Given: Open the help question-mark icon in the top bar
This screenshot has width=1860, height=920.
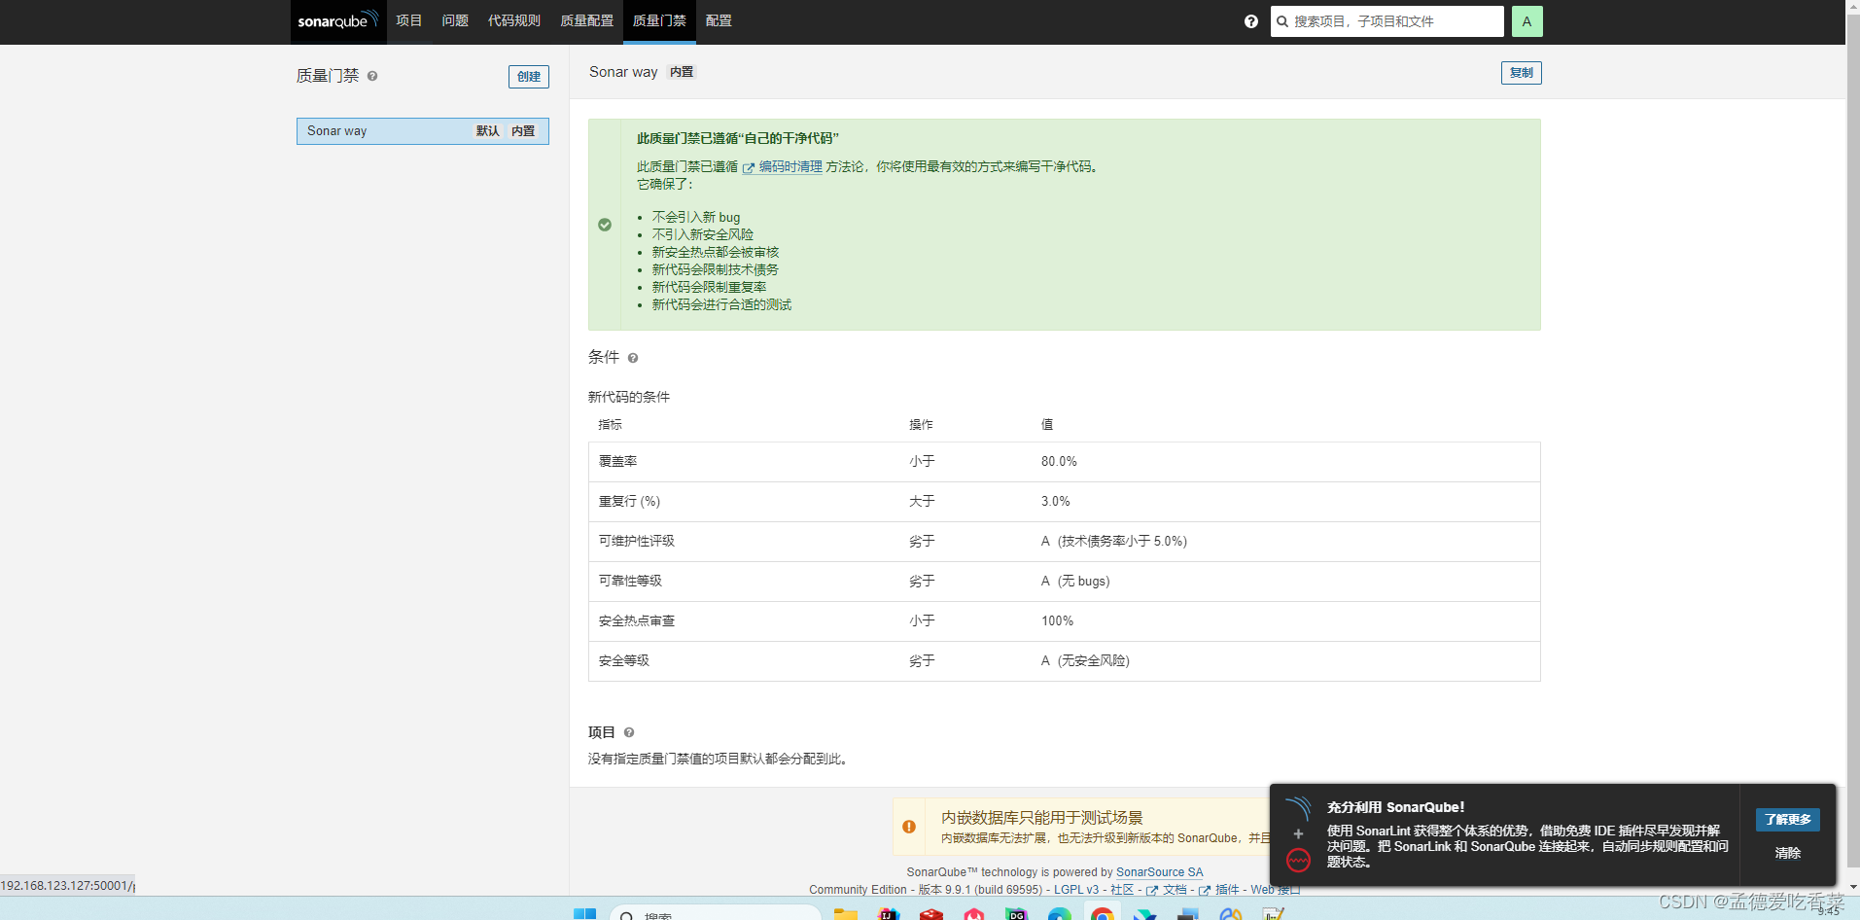Looking at the screenshot, I should pyautogui.click(x=1250, y=21).
